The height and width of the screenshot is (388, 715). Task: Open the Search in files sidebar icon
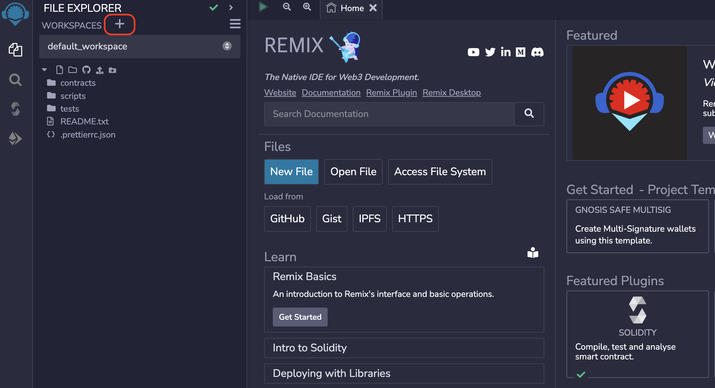[x=15, y=80]
